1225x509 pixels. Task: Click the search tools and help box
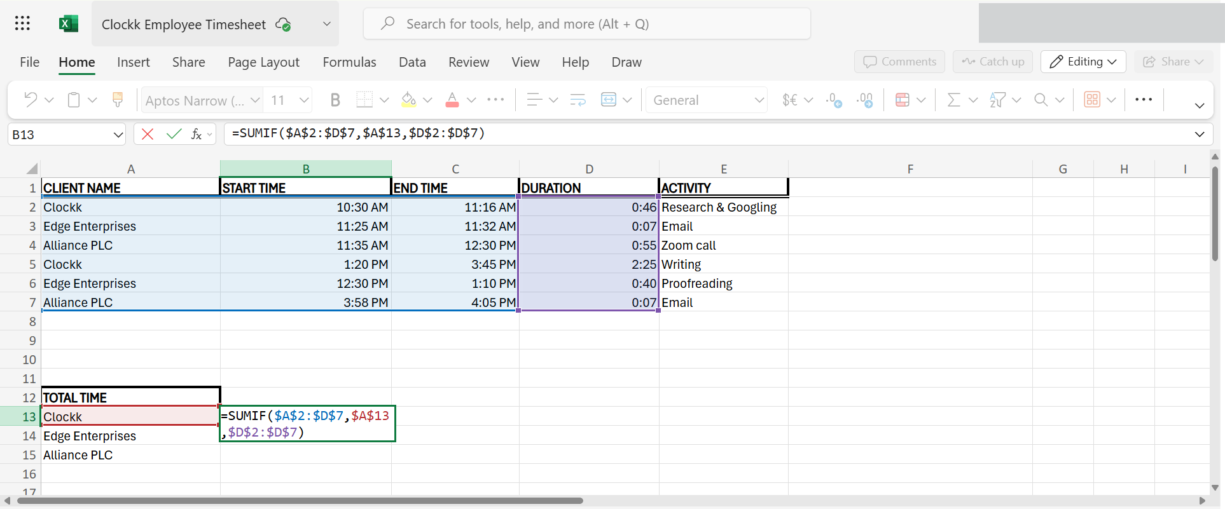tap(587, 24)
